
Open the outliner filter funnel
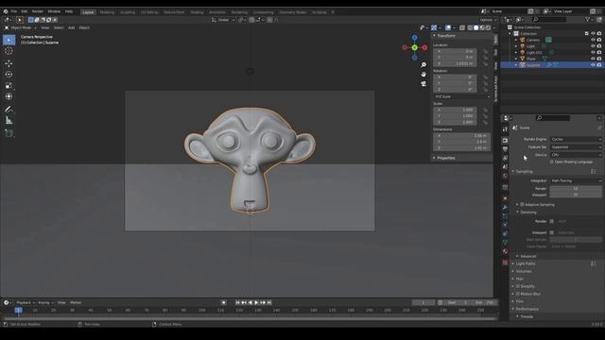(588, 19)
